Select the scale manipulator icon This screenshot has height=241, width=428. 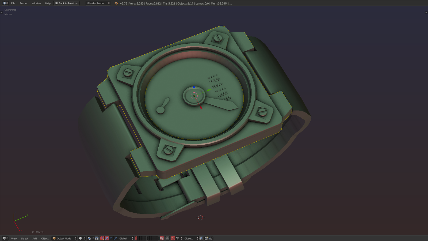[116, 238]
